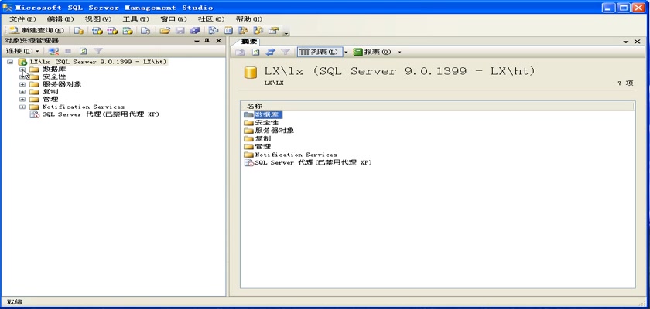Collapse the LX\lx server root node

[x=10, y=62]
